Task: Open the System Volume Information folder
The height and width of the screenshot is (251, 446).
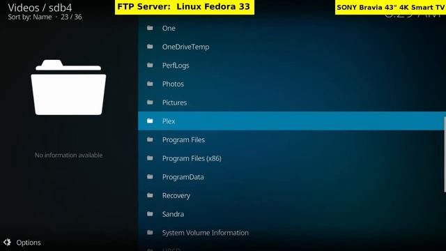Action: 292,233
